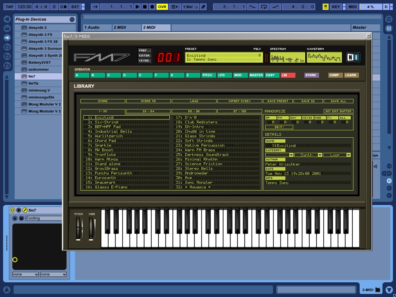Select preset 25: Darkness Soundtrack

point(217,155)
